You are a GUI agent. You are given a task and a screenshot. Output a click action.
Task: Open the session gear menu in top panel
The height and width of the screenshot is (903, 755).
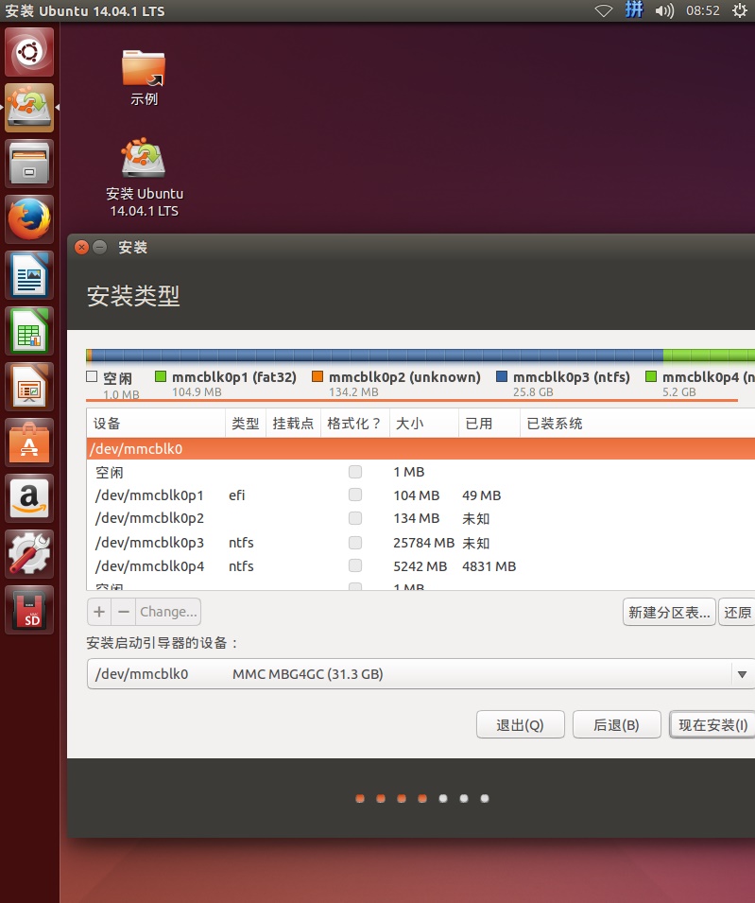click(740, 10)
